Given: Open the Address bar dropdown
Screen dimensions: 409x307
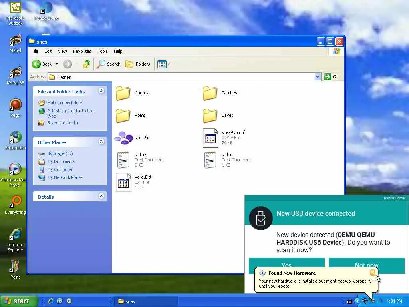Looking at the screenshot, I should click(x=318, y=77).
